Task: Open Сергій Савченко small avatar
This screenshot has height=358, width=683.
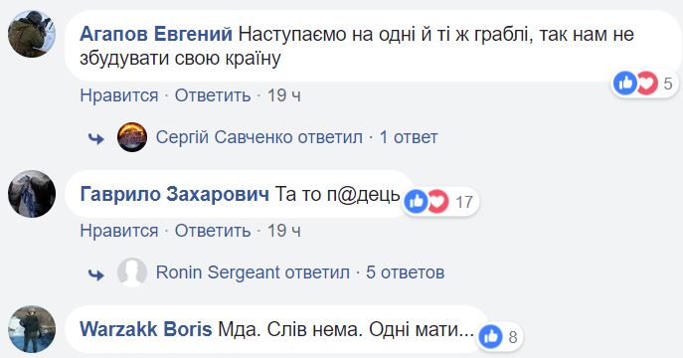Action: click(x=132, y=137)
